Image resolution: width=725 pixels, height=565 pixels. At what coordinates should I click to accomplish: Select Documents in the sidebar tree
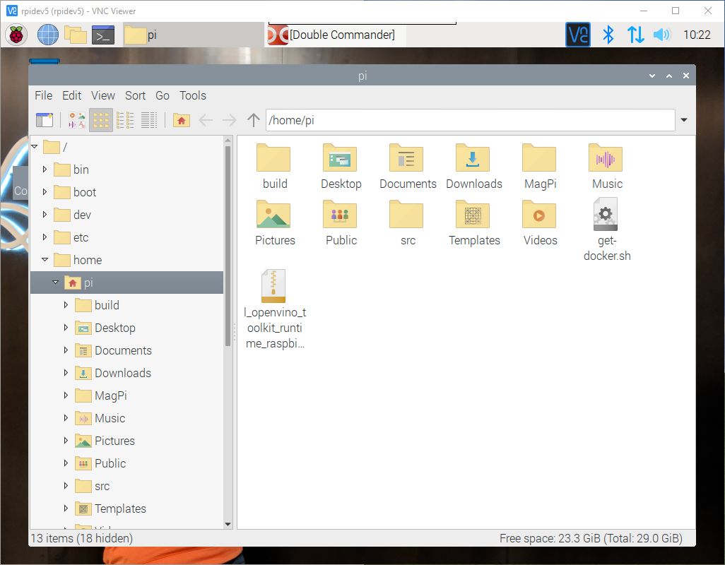(123, 350)
